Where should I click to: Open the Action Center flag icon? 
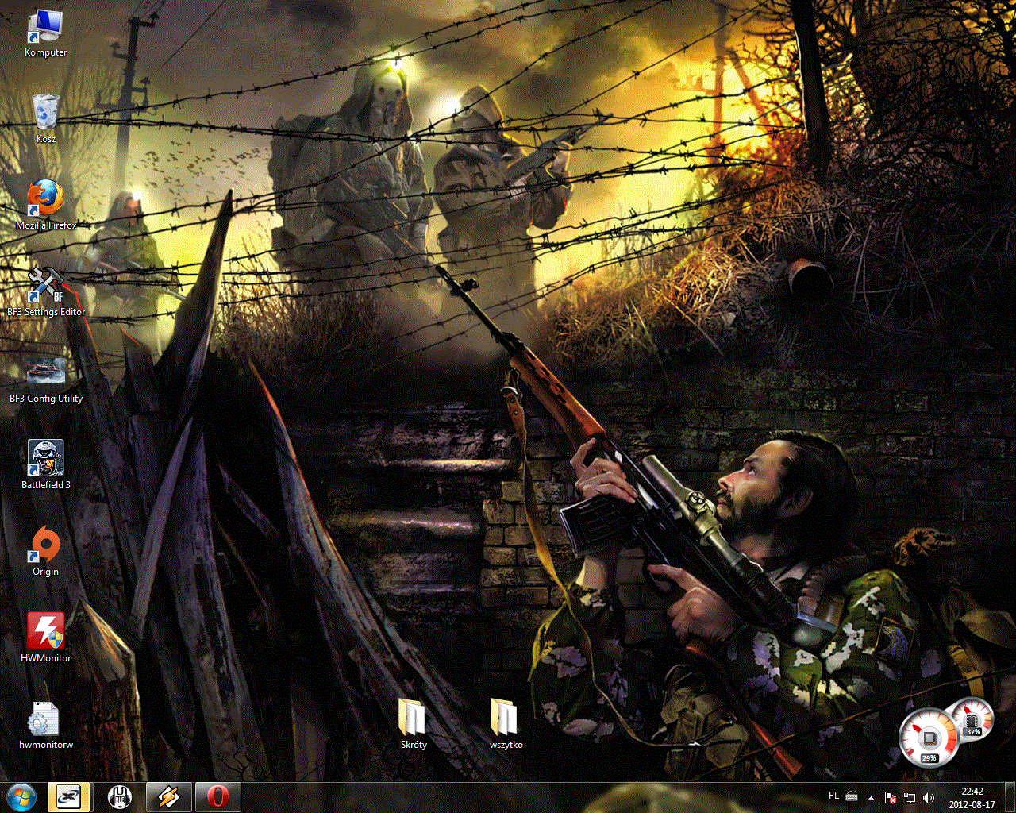891,797
